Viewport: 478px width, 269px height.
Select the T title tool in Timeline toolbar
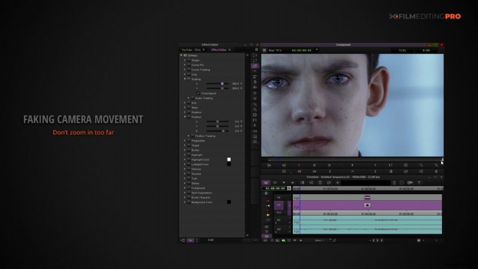click(x=419, y=183)
